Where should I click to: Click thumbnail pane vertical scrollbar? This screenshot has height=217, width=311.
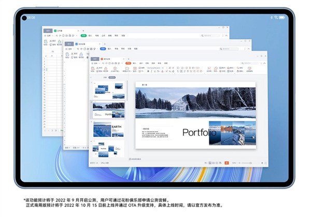[127, 91]
